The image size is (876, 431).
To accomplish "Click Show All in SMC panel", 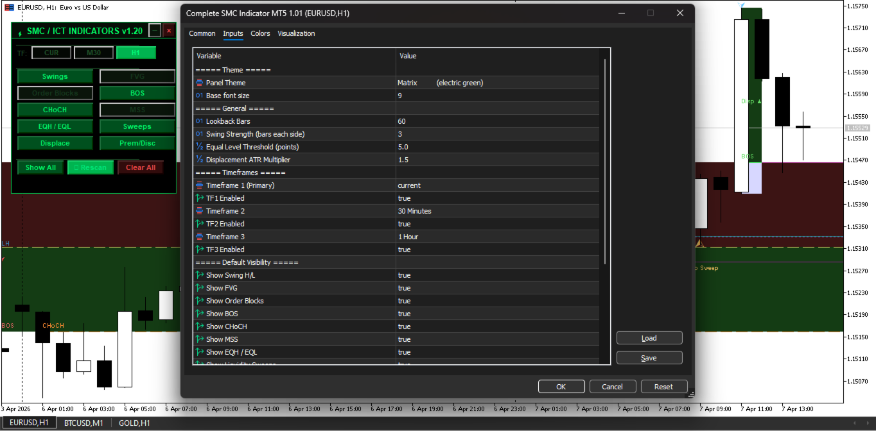I will (40, 167).
